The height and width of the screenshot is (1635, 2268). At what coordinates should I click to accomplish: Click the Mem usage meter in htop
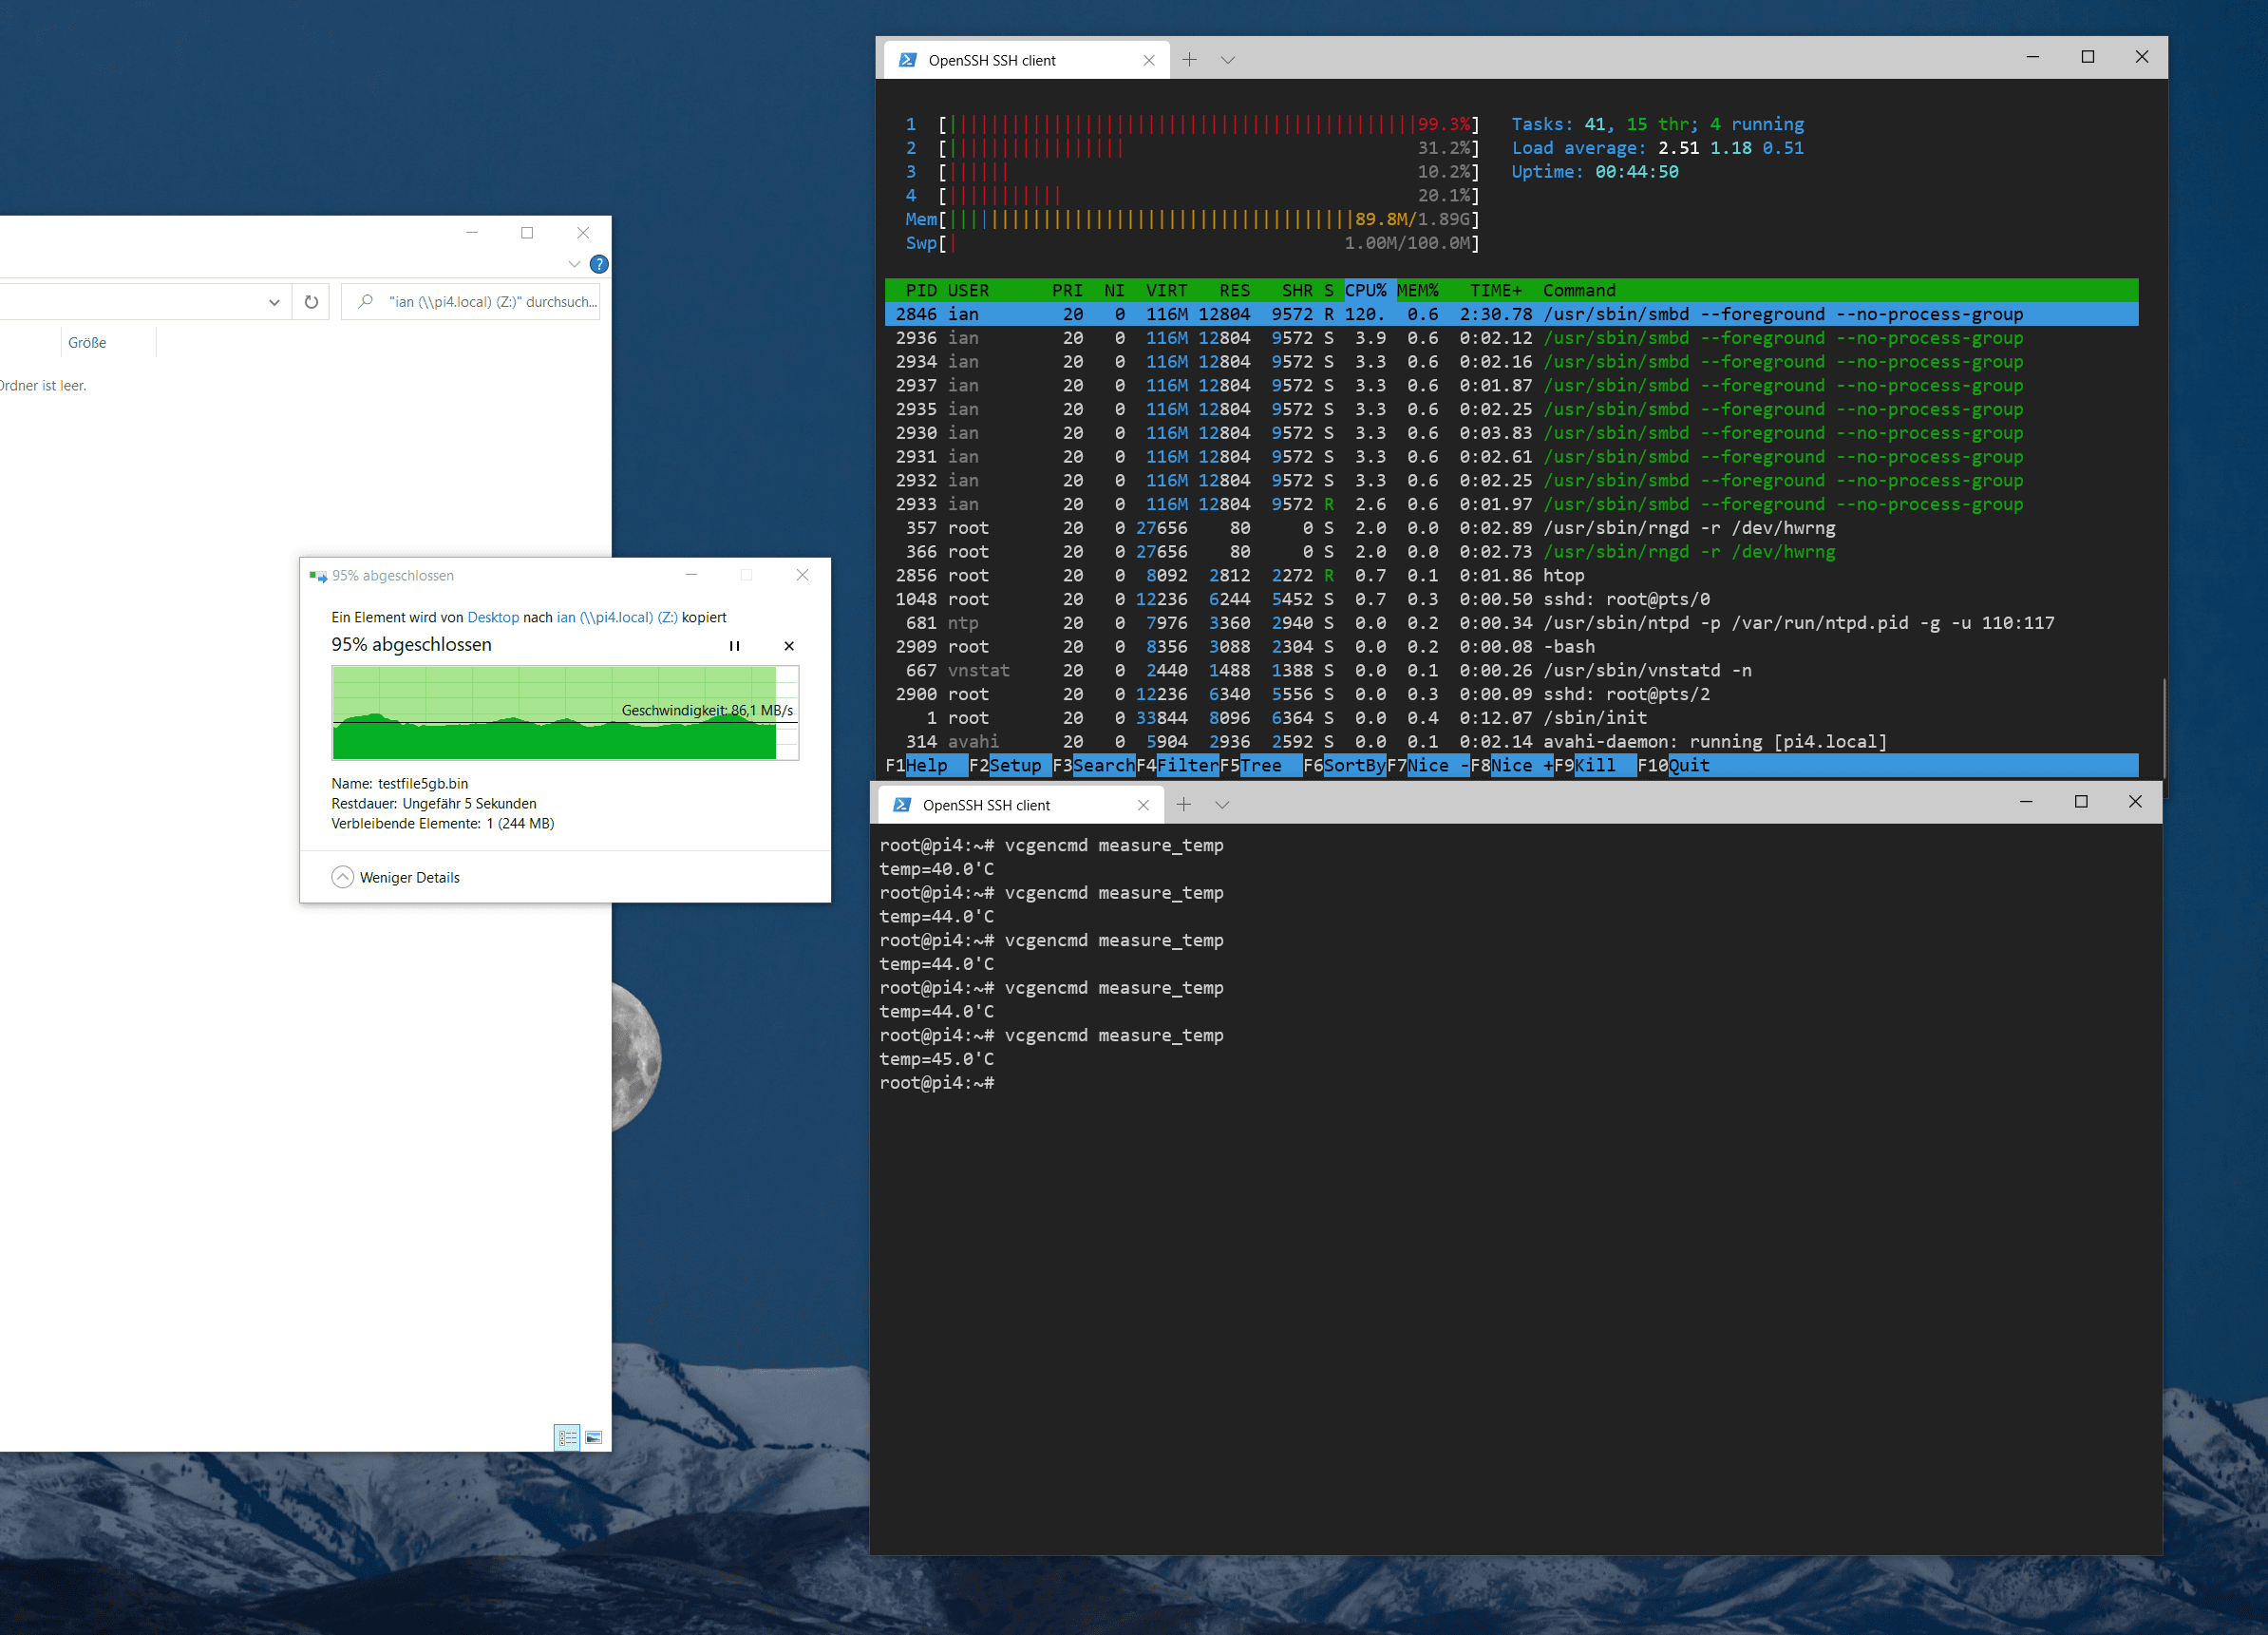[x=1192, y=219]
